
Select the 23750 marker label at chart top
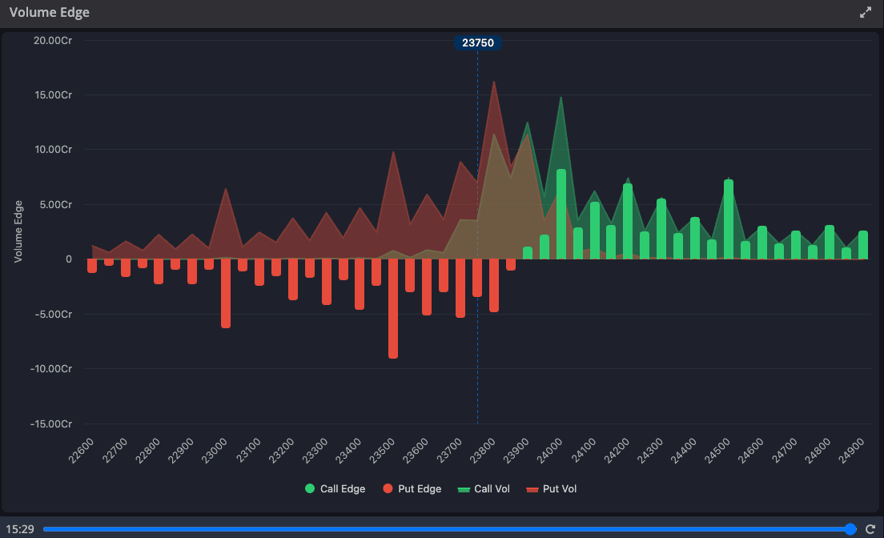pos(478,43)
